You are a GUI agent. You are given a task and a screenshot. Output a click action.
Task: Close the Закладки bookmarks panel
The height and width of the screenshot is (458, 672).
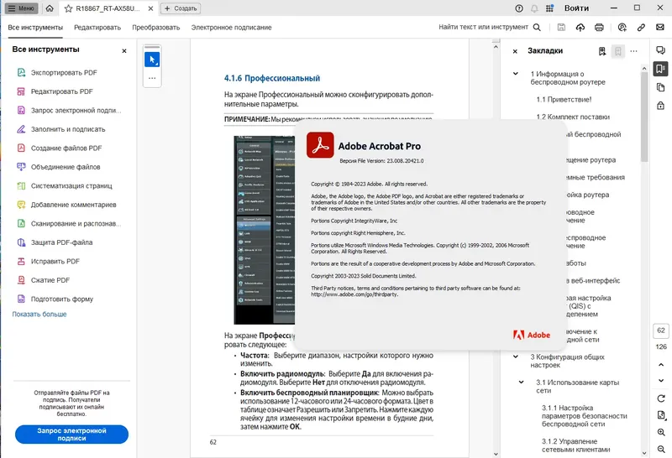point(515,51)
